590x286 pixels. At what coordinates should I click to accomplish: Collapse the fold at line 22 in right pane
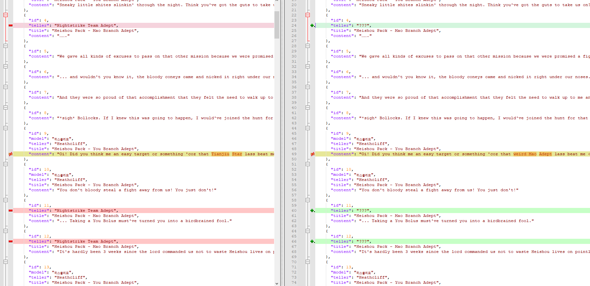click(308, 15)
